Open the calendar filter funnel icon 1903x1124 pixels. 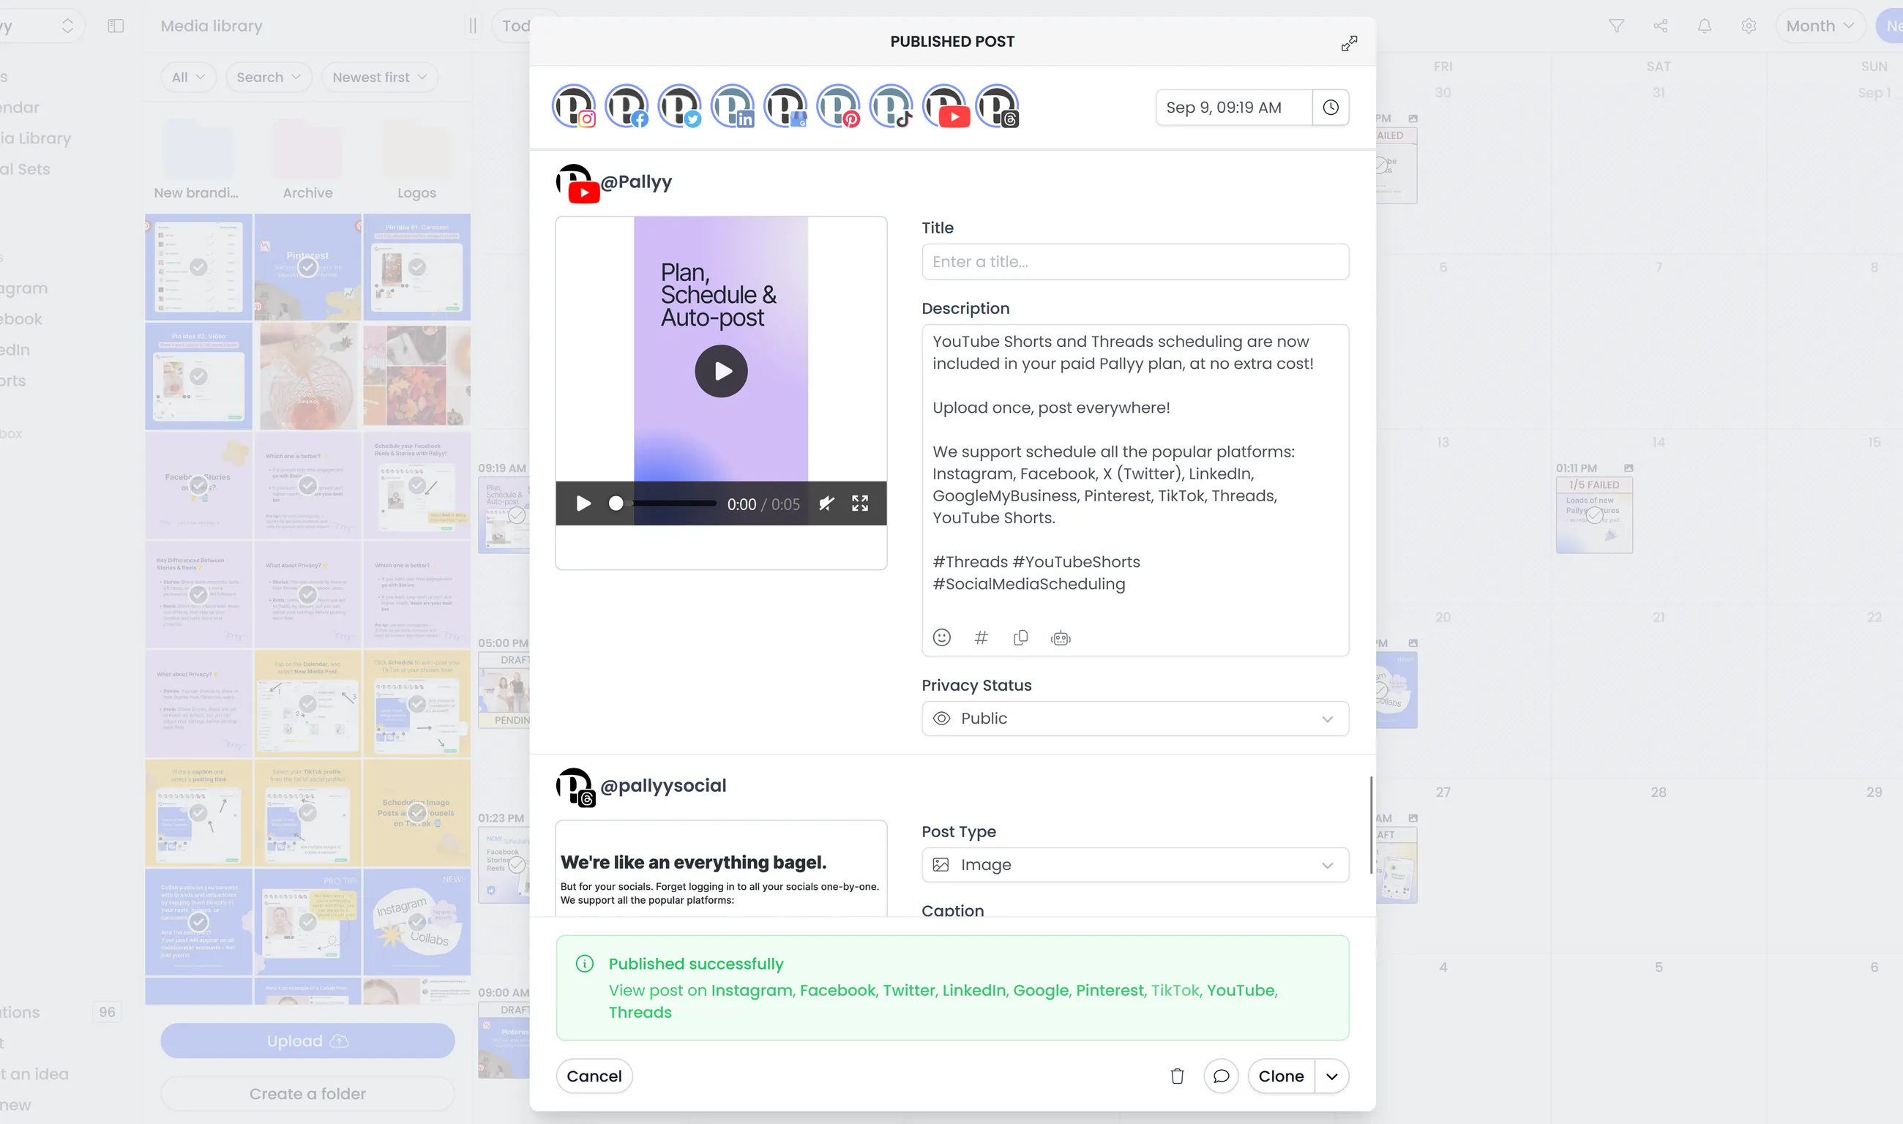point(1616,26)
